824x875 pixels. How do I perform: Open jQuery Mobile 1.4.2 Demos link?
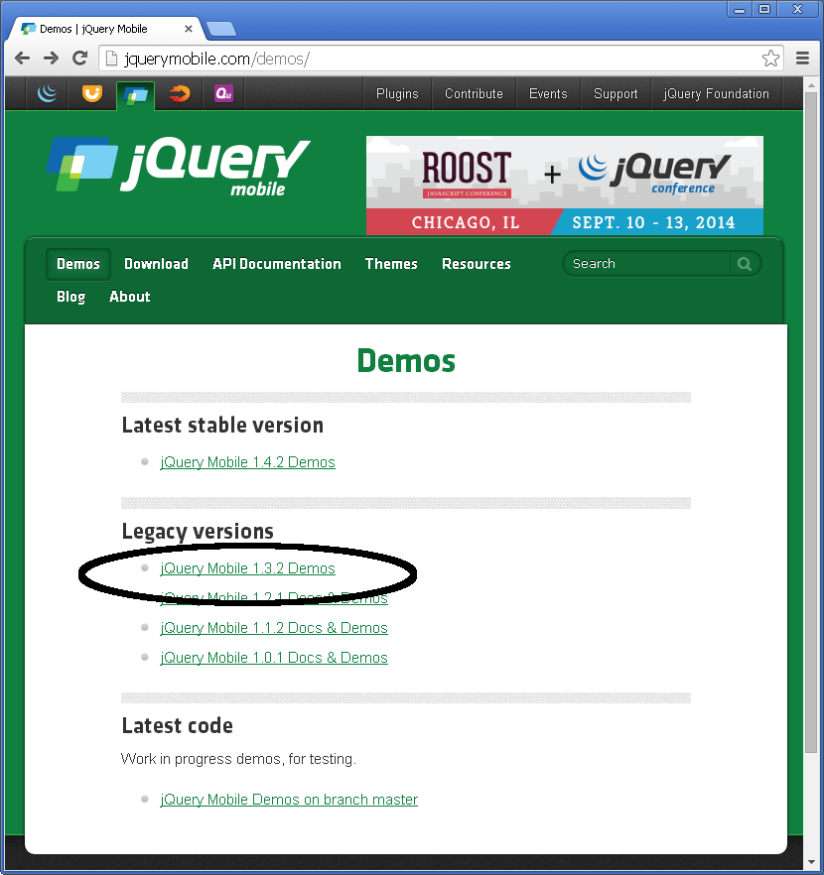point(247,462)
